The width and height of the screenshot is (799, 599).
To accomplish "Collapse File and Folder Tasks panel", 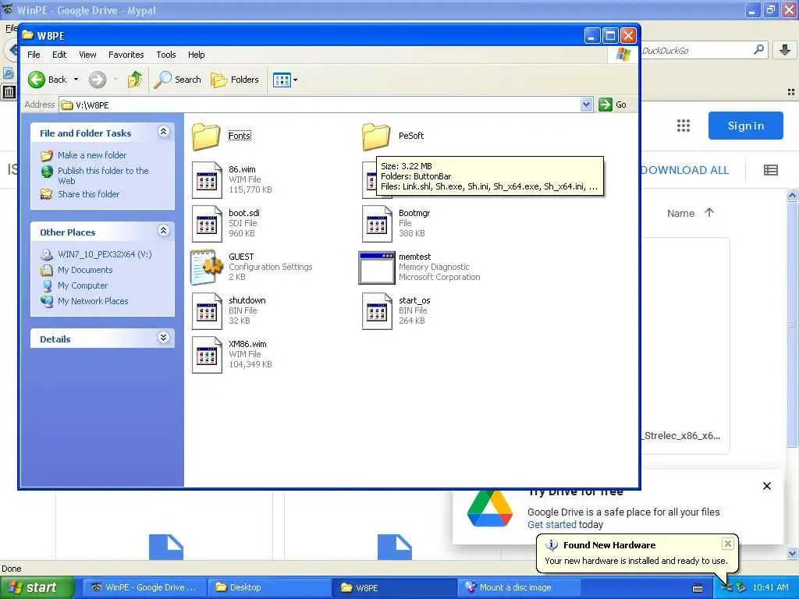I will tap(164, 132).
